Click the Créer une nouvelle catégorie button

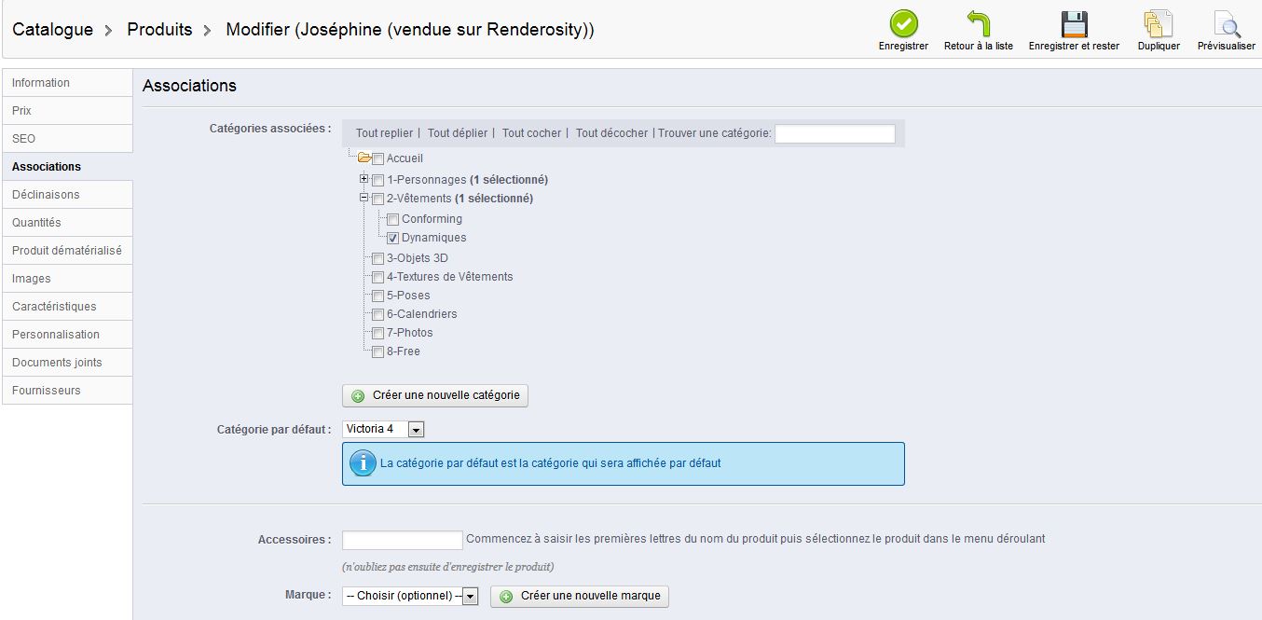(x=435, y=395)
